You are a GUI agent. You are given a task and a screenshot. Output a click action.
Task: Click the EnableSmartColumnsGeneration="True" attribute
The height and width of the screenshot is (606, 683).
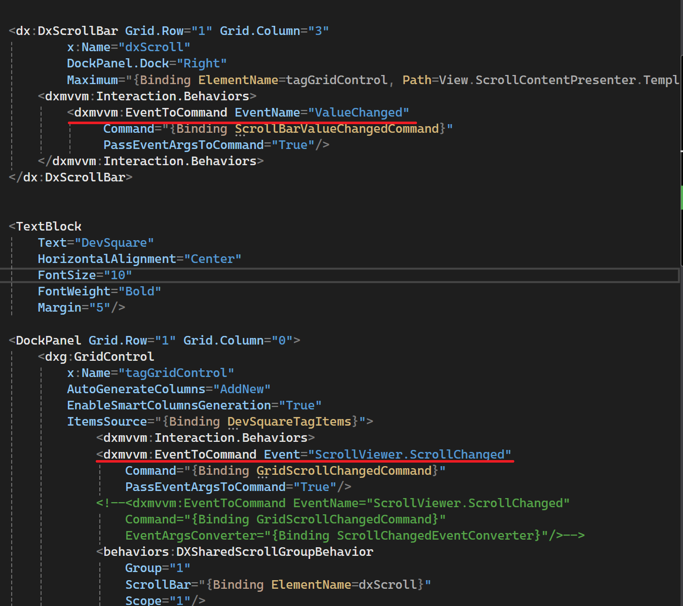[x=194, y=405]
